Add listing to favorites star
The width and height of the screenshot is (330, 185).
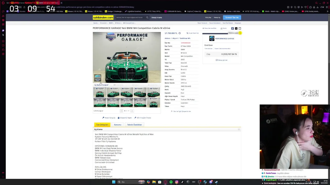203,28
